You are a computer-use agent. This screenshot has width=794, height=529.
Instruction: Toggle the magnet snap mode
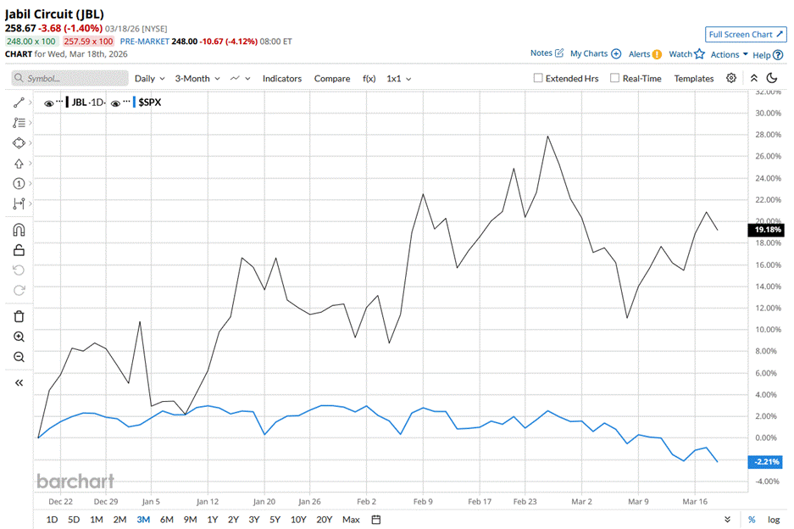[x=19, y=230]
